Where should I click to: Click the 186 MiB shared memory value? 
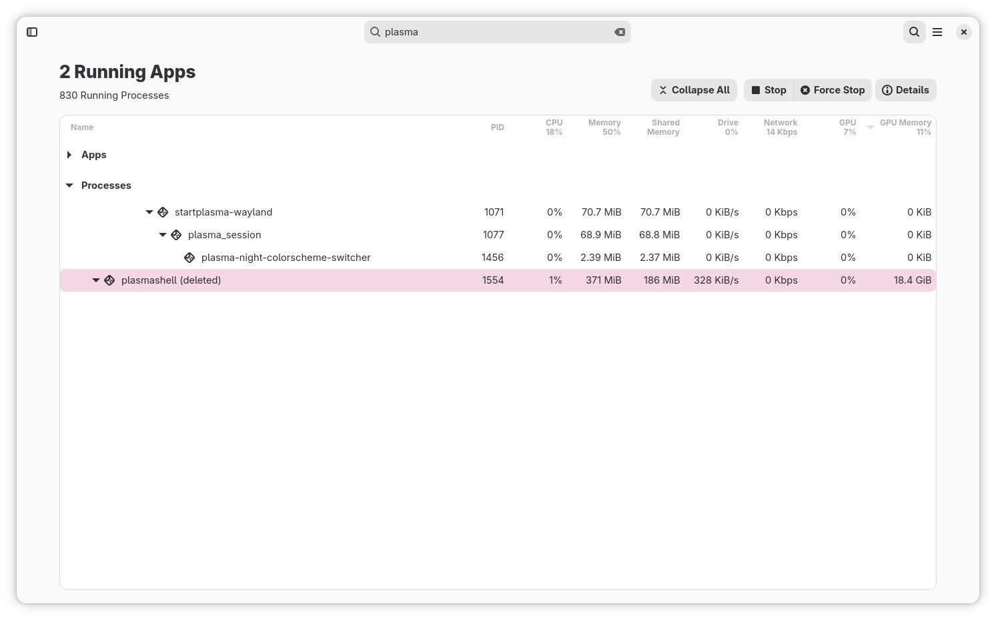click(x=662, y=280)
